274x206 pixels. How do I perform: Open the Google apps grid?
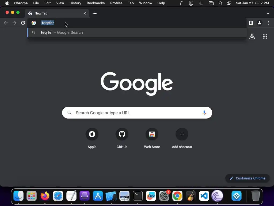[265, 36]
